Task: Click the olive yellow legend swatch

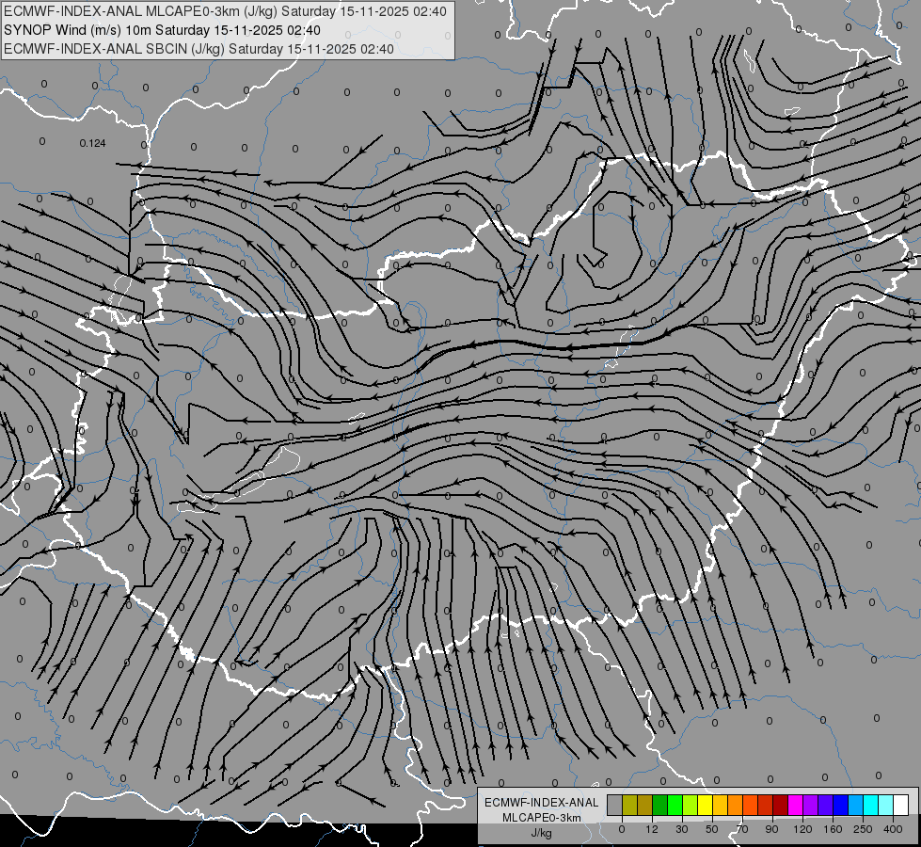Action: tap(629, 805)
